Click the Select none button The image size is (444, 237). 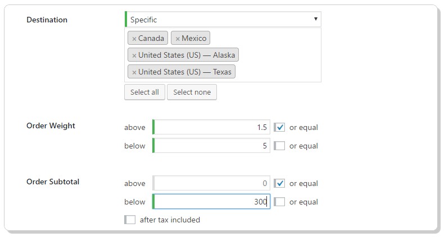pos(192,92)
